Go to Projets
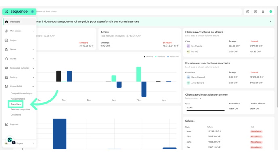The height and width of the screenshot is (156, 278). (13, 40)
